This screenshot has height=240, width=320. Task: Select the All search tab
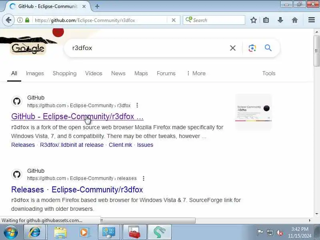coord(14,74)
